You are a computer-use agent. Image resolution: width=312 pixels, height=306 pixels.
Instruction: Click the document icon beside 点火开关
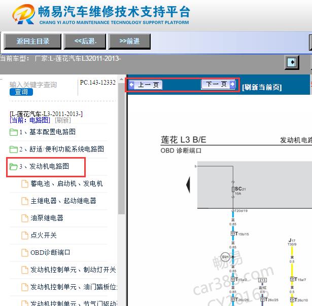point(25,236)
